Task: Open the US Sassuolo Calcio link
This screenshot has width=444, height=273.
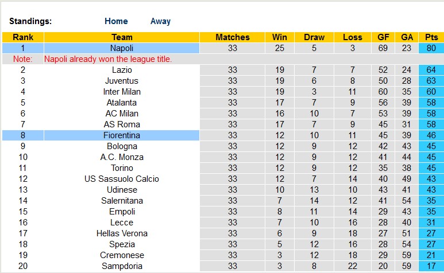Action: click(122, 179)
